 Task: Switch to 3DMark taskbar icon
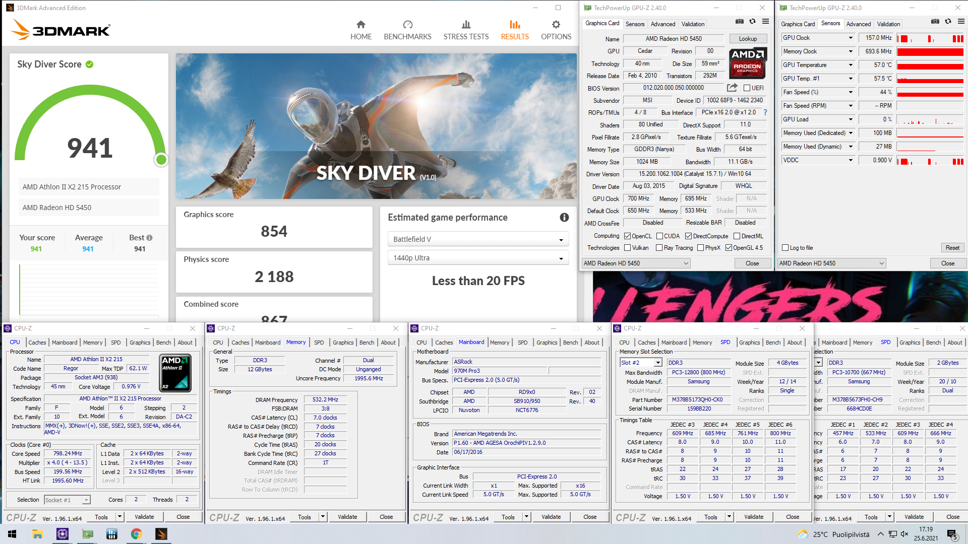click(x=161, y=534)
